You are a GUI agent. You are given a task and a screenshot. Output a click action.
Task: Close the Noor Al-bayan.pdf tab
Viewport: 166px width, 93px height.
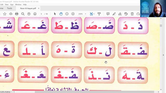(39, 8)
